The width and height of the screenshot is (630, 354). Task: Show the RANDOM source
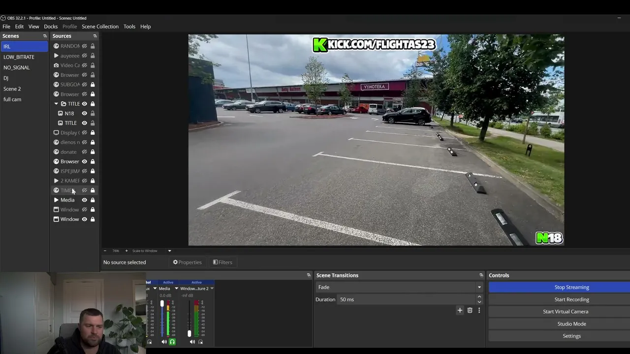point(84,46)
